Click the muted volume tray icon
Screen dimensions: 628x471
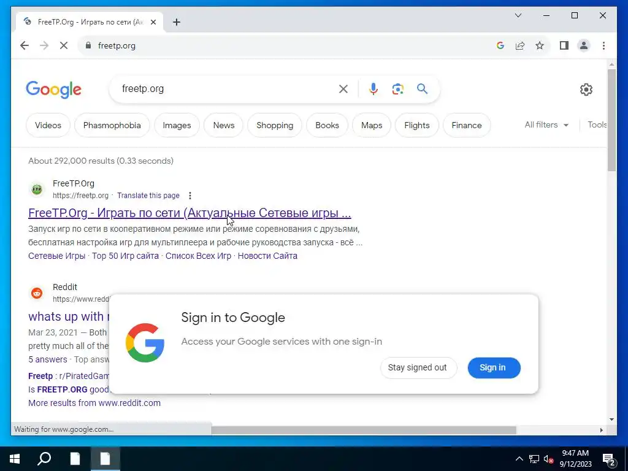coord(549,459)
